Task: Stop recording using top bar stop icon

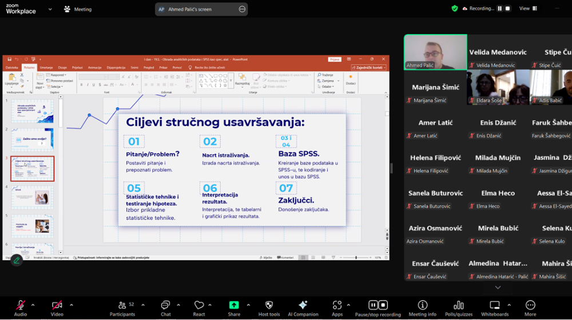Action: click(x=507, y=9)
